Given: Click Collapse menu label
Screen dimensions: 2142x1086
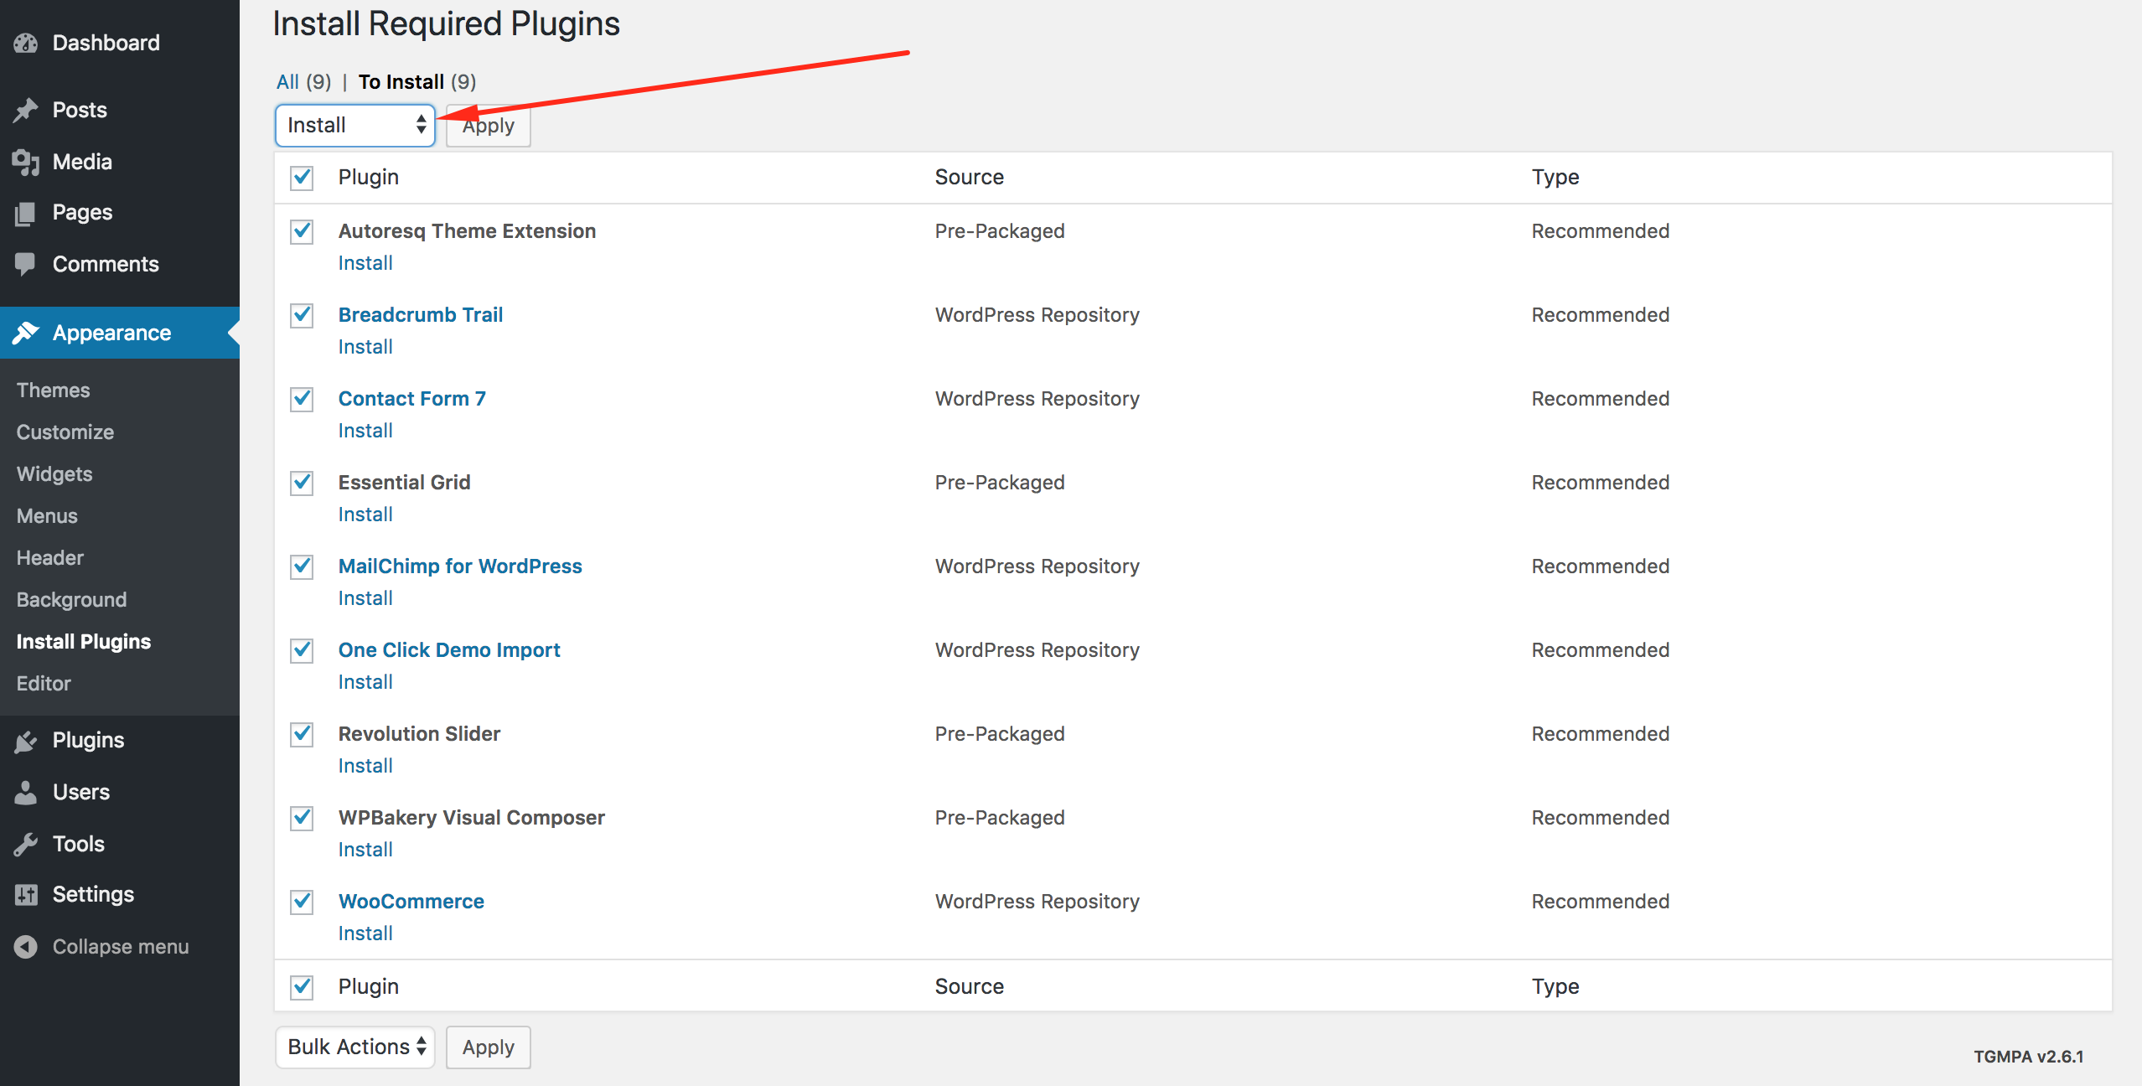Looking at the screenshot, I should pos(121,947).
